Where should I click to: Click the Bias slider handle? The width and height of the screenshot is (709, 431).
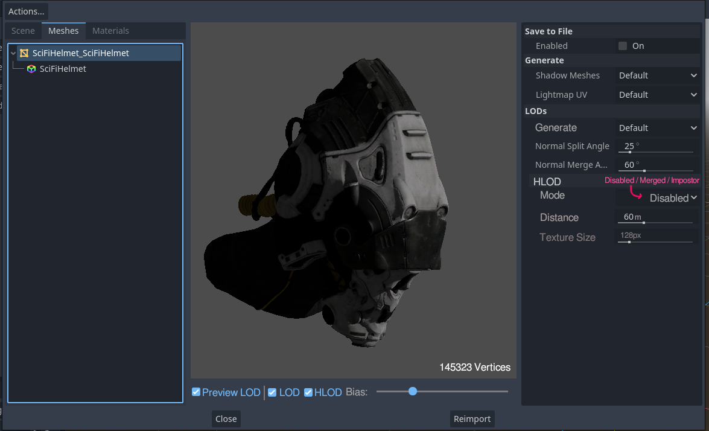pos(412,391)
